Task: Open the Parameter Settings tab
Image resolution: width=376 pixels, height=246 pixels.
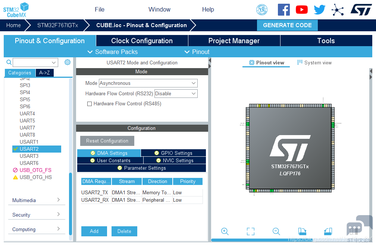Action: pyautogui.click(x=141, y=168)
